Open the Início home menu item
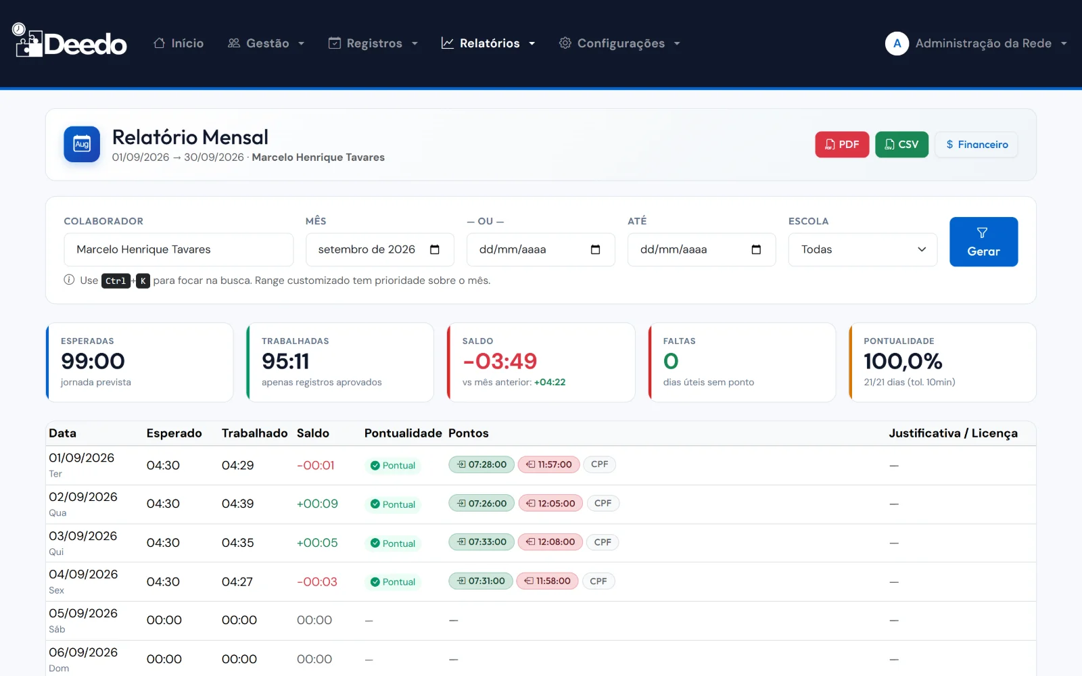Image resolution: width=1082 pixels, height=676 pixels. coord(179,43)
